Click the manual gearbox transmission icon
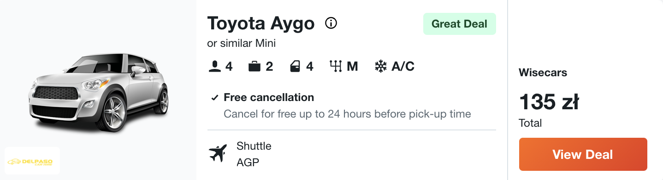Viewport: 663px width, 180px height. [x=336, y=67]
